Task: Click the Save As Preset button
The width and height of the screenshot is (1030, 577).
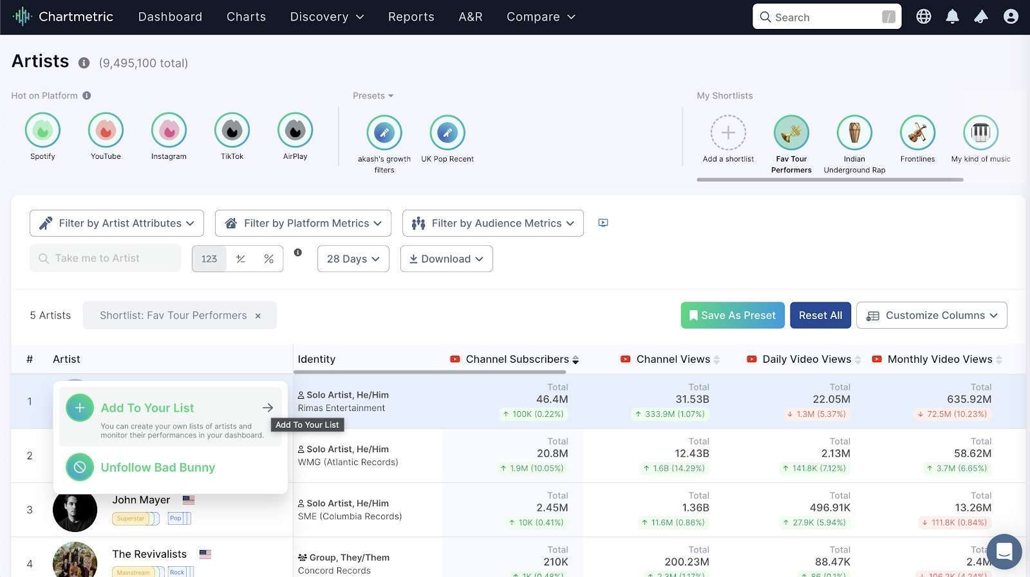Action: [x=732, y=315]
